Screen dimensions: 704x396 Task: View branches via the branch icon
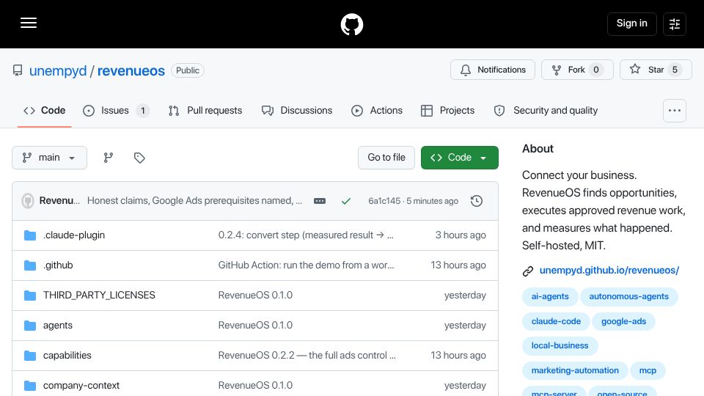109,158
